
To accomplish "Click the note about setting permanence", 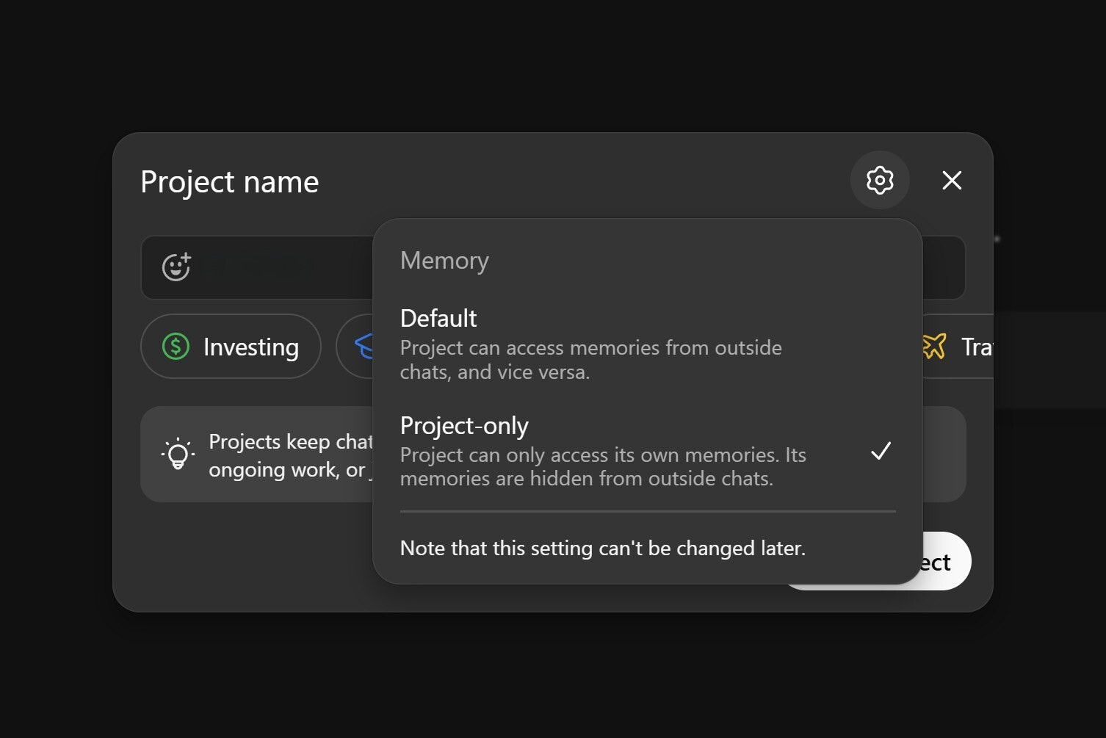I will [x=602, y=549].
